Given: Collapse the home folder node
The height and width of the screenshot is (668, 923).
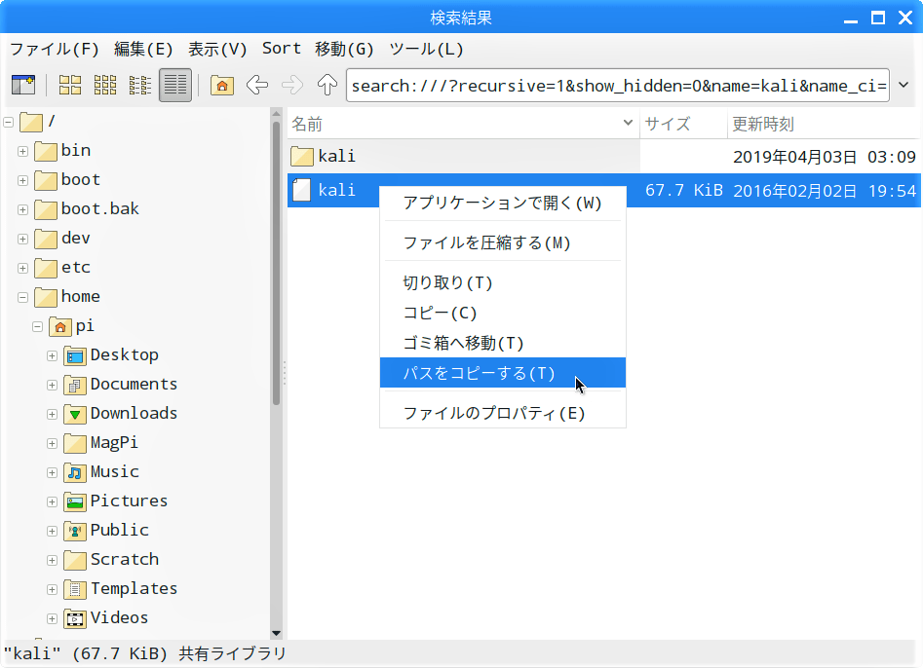Looking at the screenshot, I should tap(23, 298).
